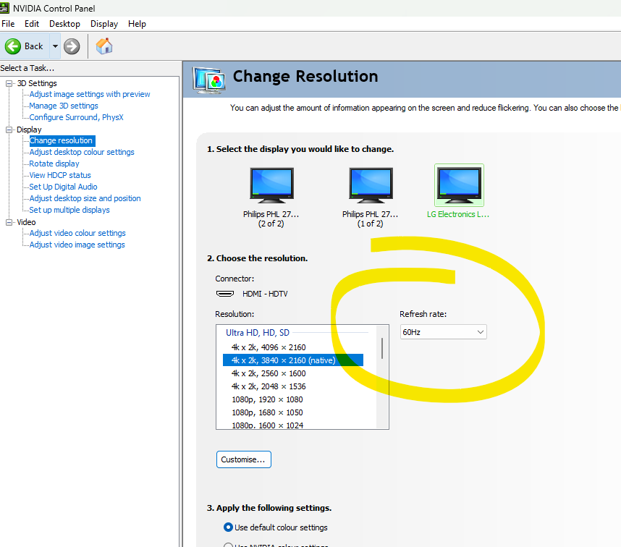Click the Customise... button

(x=244, y=459)
